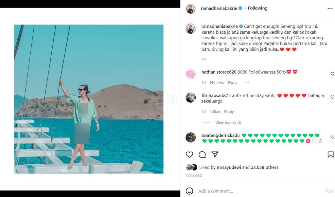Open list of 22,038 others who liked
Viewport: 335px width, 197px height.
point(264,167)
